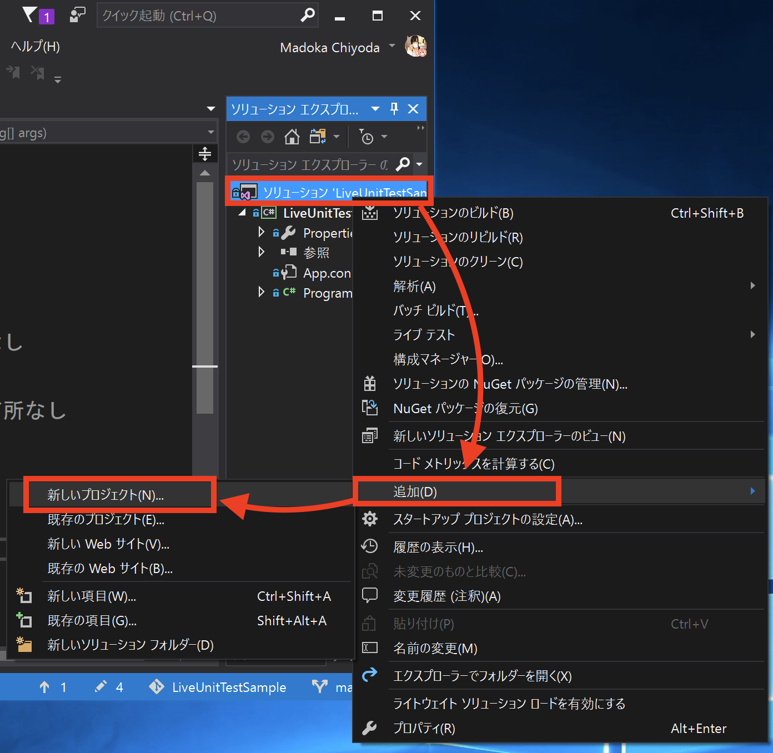The height and width of the screenshot is (753, 773).
Task: Choose ソリューションのリビルド(R)
Action: tap(560, 238)
